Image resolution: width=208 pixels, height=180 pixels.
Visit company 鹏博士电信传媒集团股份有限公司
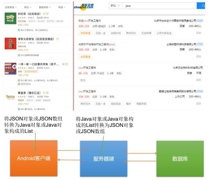pyautogui.click(x=178, y=91)
